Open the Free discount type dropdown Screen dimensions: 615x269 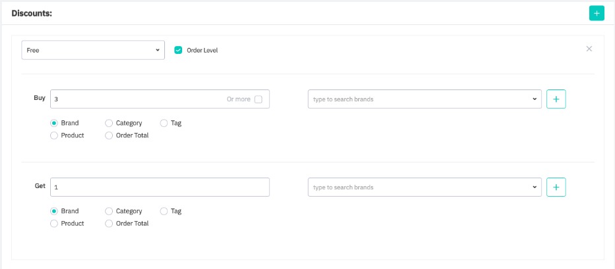point(93,50)
